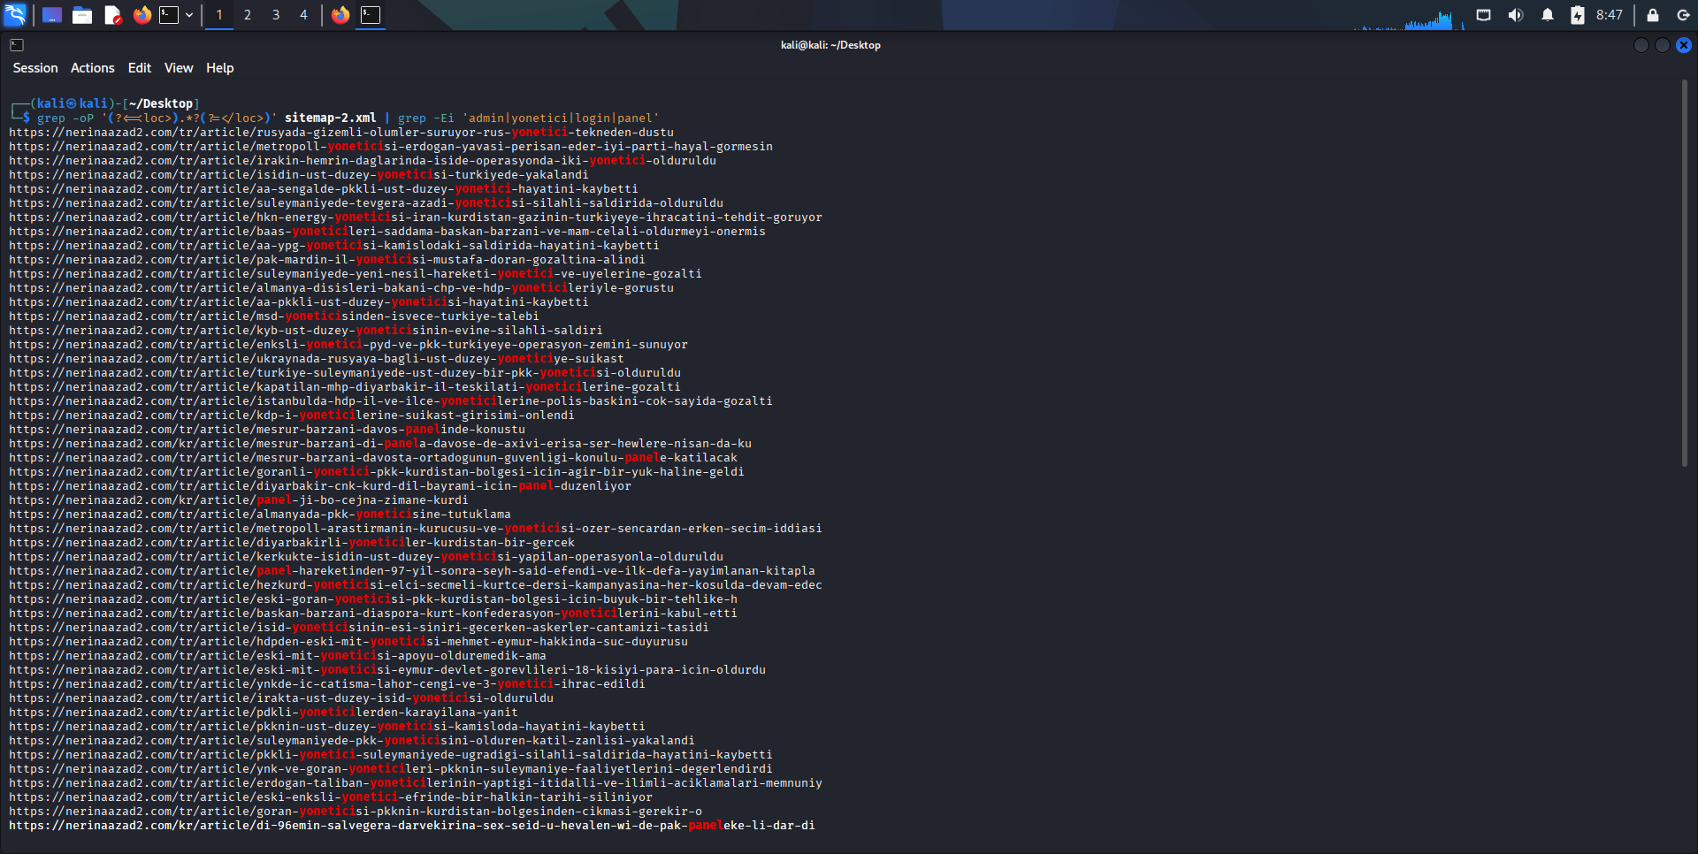Viewport: 1698px width, 854px height.
Task: Click the sitemap-2.xml filename in the command
Action: 331,118
